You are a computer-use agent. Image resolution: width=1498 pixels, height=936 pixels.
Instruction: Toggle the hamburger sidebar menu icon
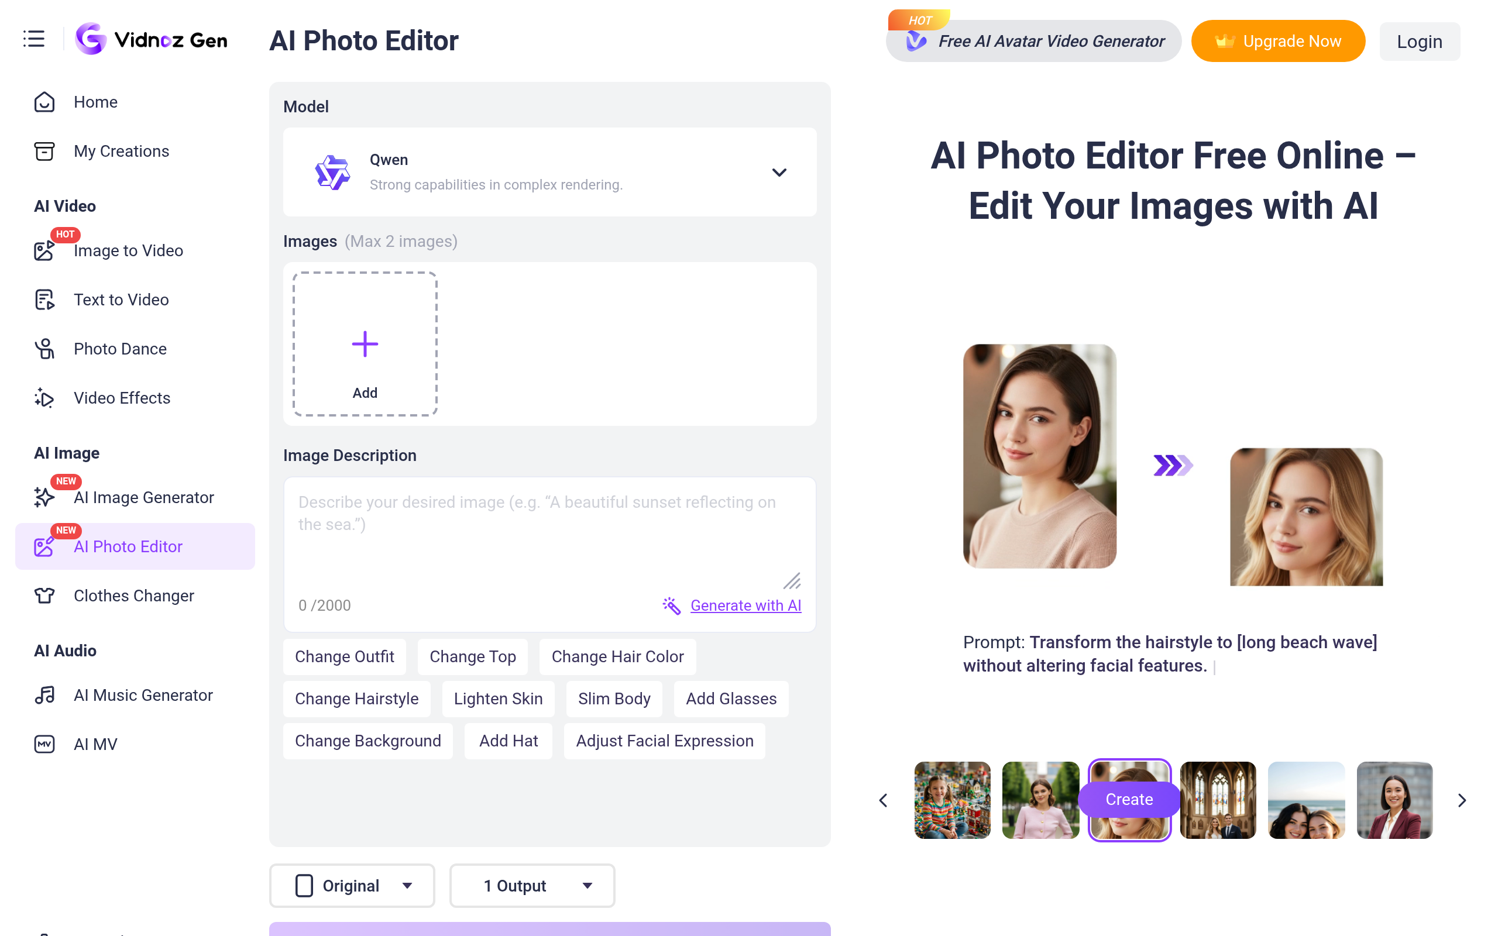tap(34, 39)
